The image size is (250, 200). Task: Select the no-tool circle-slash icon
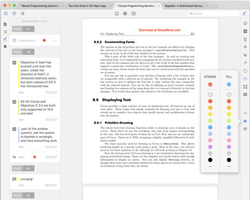pos(245,24)
